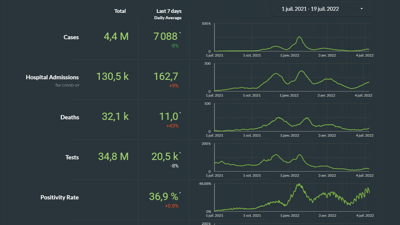
Task: Click the 36,9 % positivity rate value
Action: pyautogui.click(x=164, y=197)
